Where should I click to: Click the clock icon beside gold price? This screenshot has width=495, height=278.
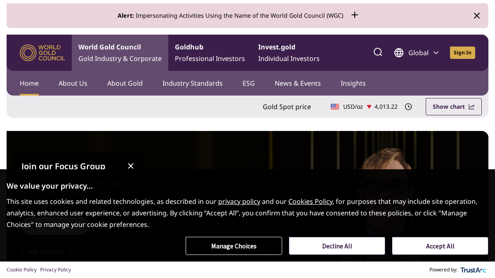point(408,107)
